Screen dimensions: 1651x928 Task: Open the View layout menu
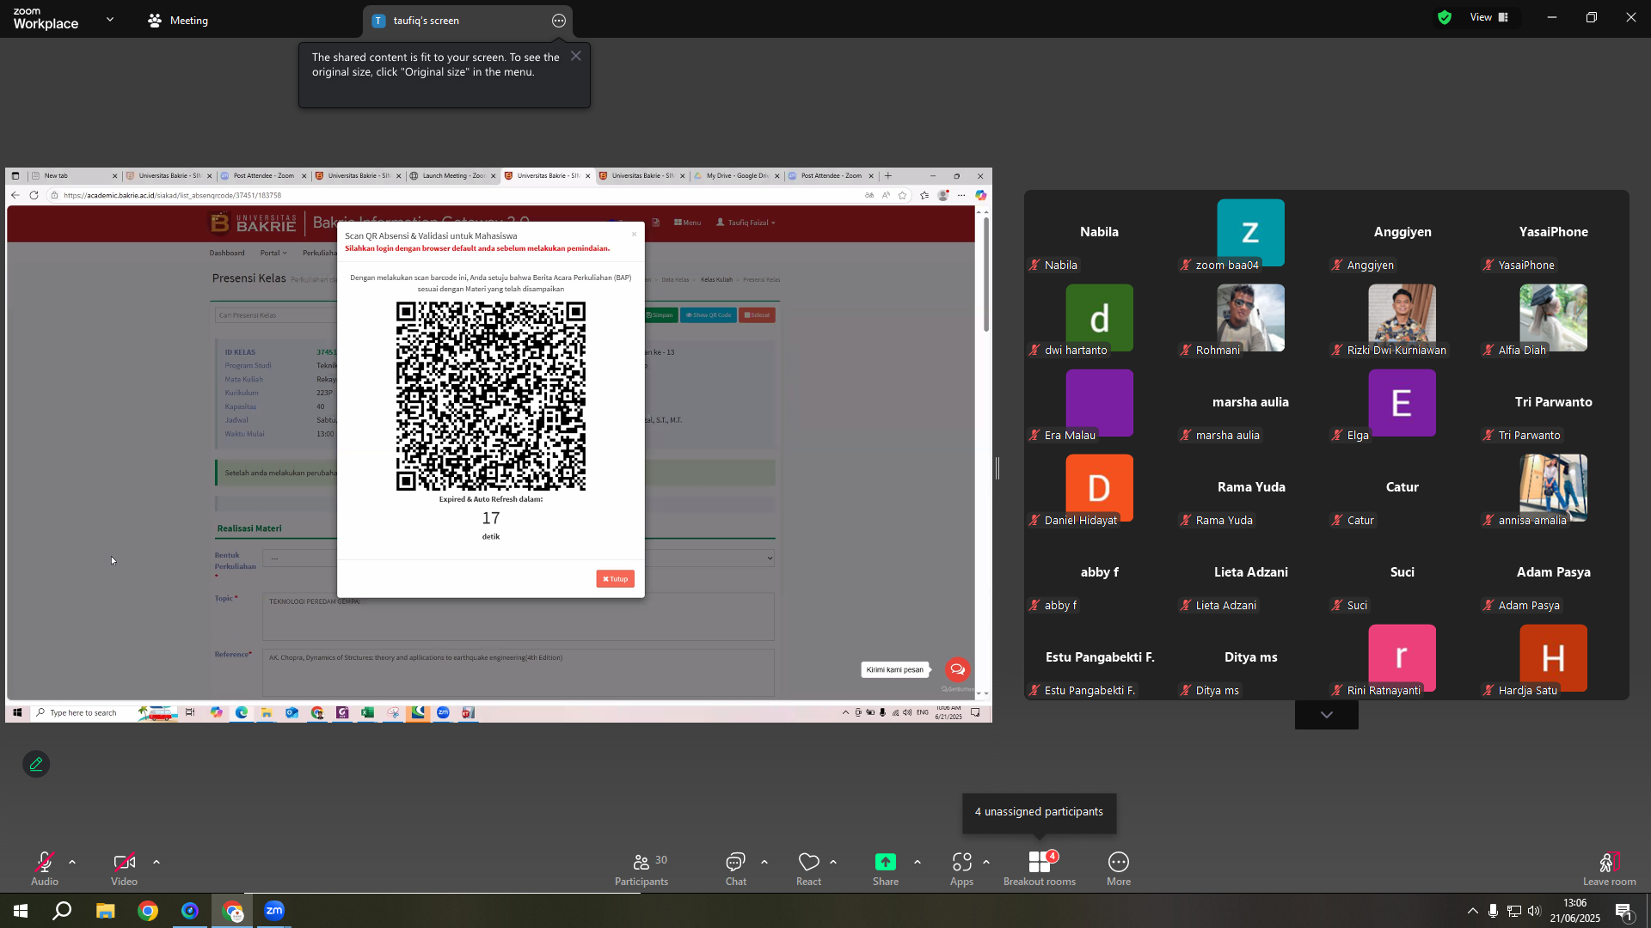coord(1490,17)
